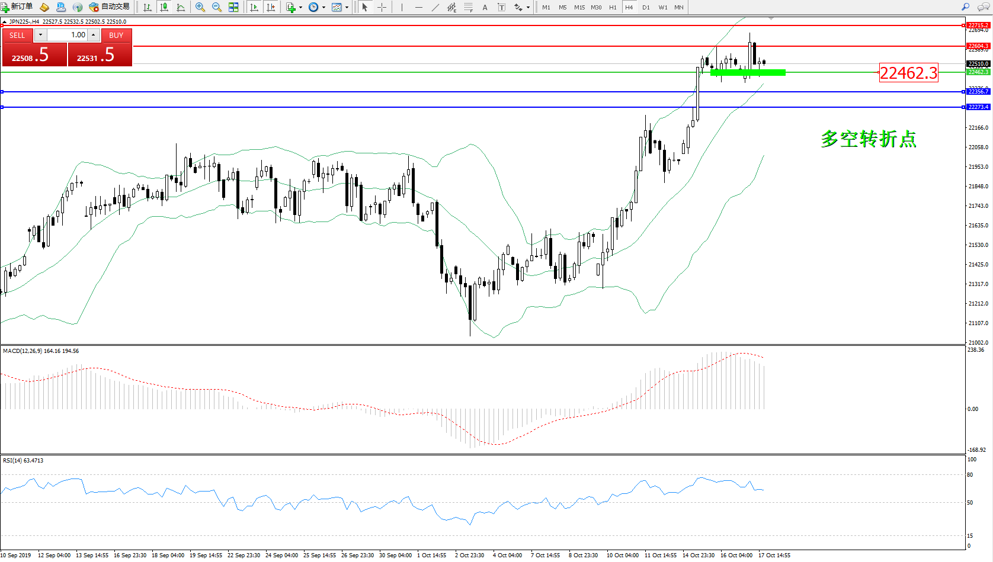The height and width of the screenshot is (562, 993).
Task: Click the lot volume field showing 1.00
Action: [67, 35]
